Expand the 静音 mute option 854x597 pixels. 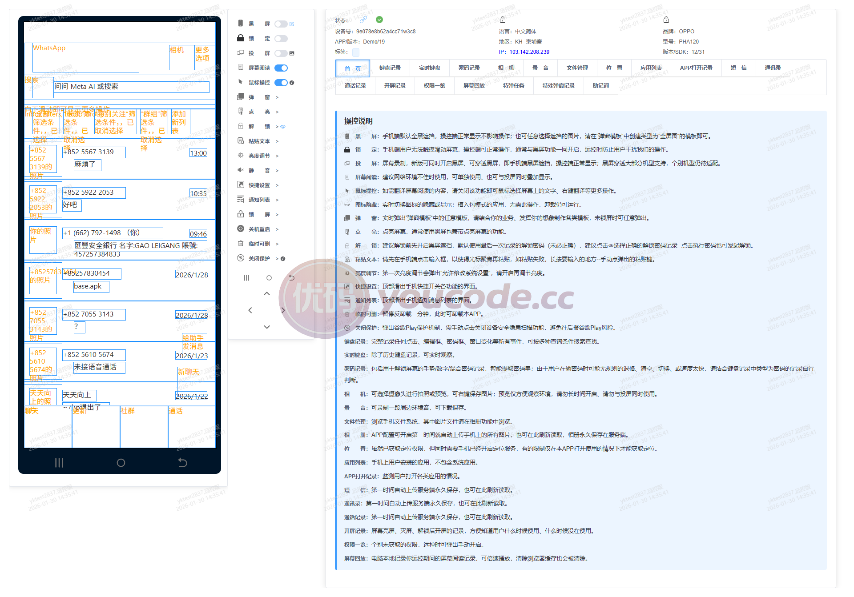277,171
